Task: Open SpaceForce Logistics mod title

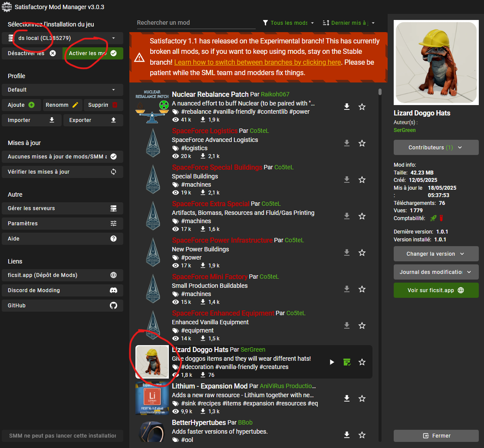Action: pos(204,131)
